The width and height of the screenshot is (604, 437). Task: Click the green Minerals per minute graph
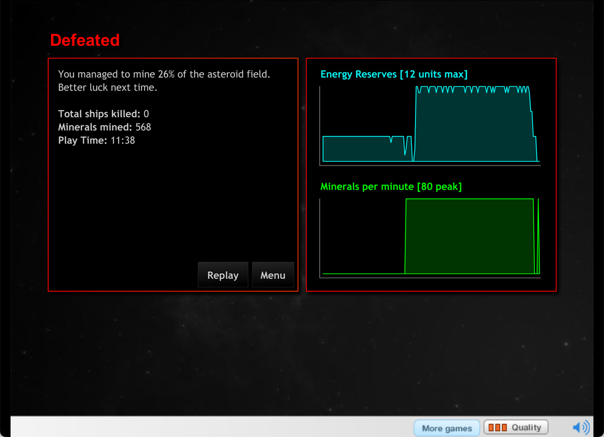(x=430, y=237)
